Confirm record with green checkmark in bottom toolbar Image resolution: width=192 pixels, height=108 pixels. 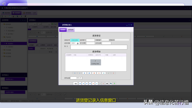pos(100,83)
